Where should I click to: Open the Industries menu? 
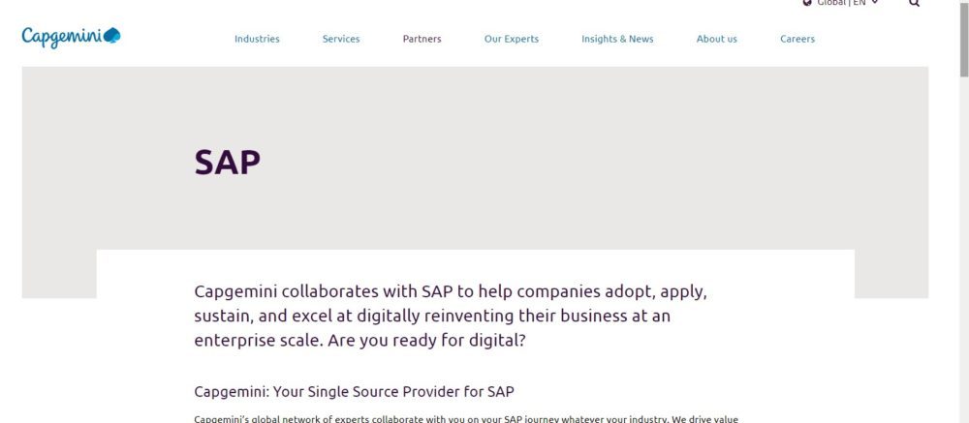257,39
